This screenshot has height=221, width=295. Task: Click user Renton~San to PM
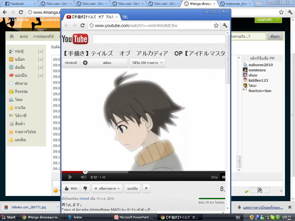[260, 91]
